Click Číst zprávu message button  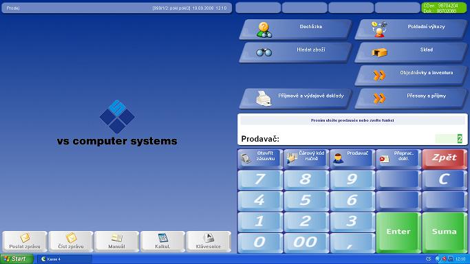coord(71,241)
